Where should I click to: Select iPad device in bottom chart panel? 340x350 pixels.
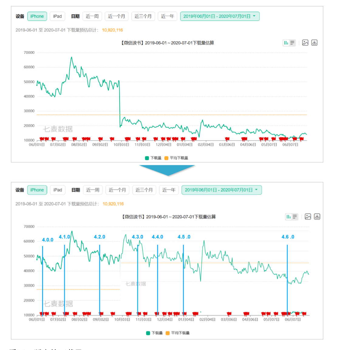tap(58, 190)
